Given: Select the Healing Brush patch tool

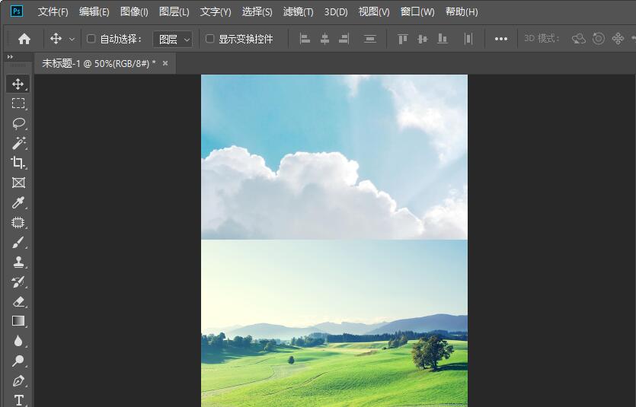Looking at the screenshot, I should 18,222.
